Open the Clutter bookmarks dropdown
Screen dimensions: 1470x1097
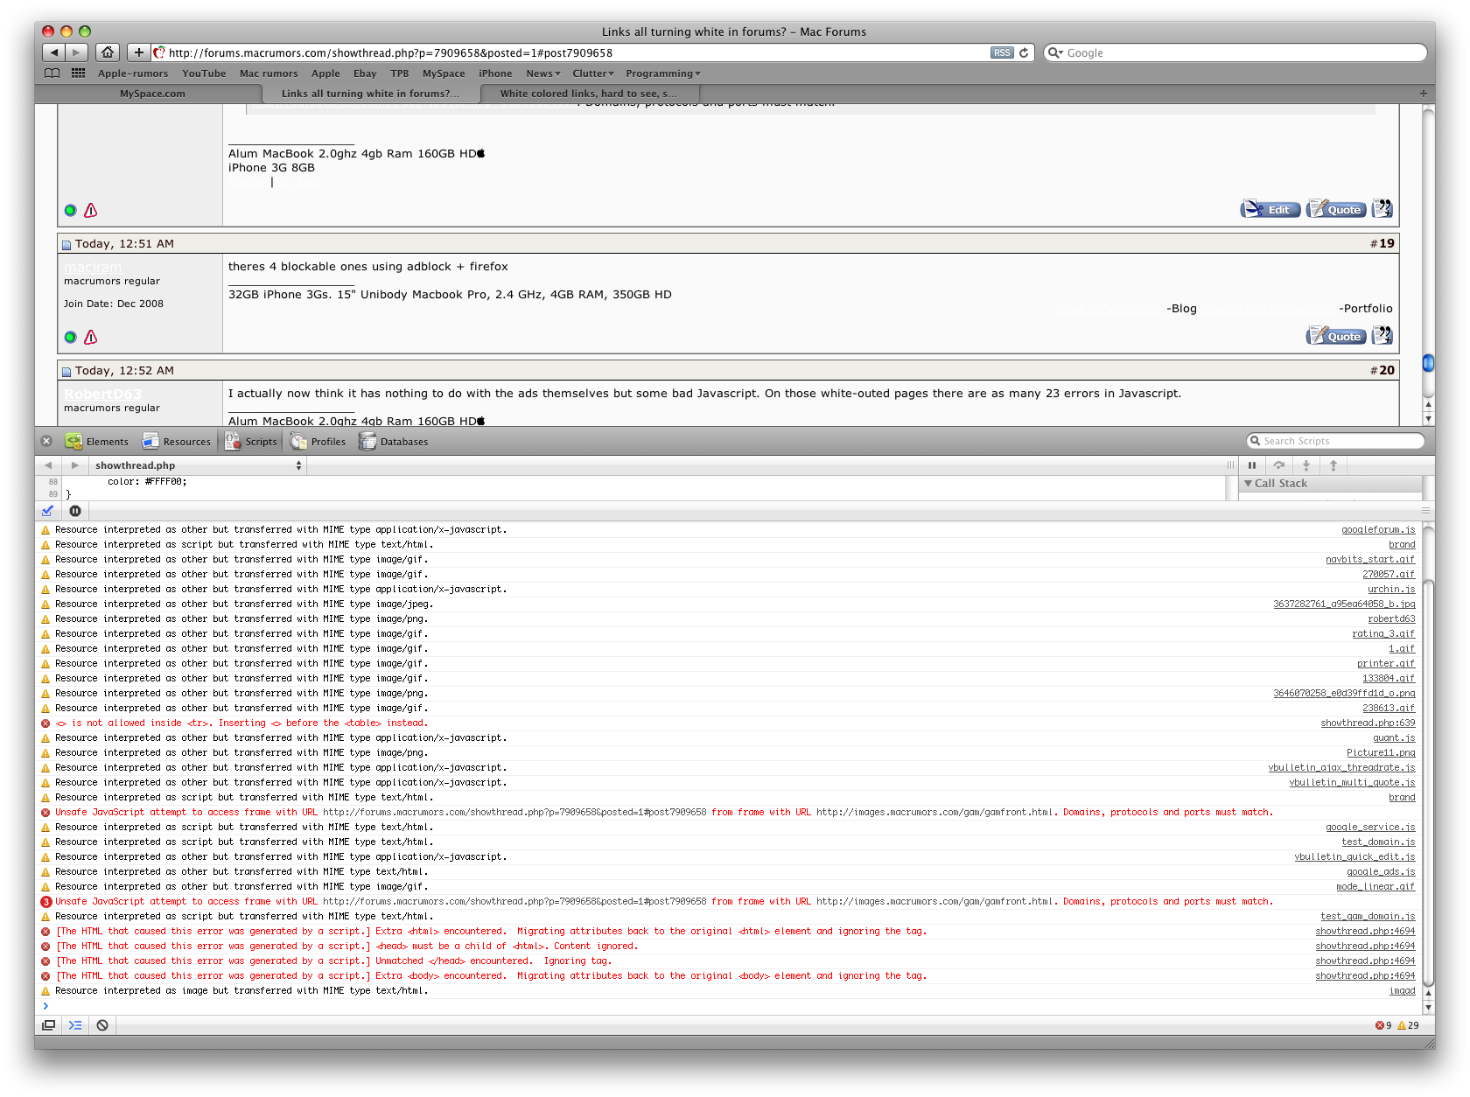tap(593, 73)
